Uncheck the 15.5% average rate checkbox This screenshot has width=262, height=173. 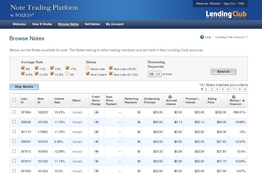click(x=52, y=73)
